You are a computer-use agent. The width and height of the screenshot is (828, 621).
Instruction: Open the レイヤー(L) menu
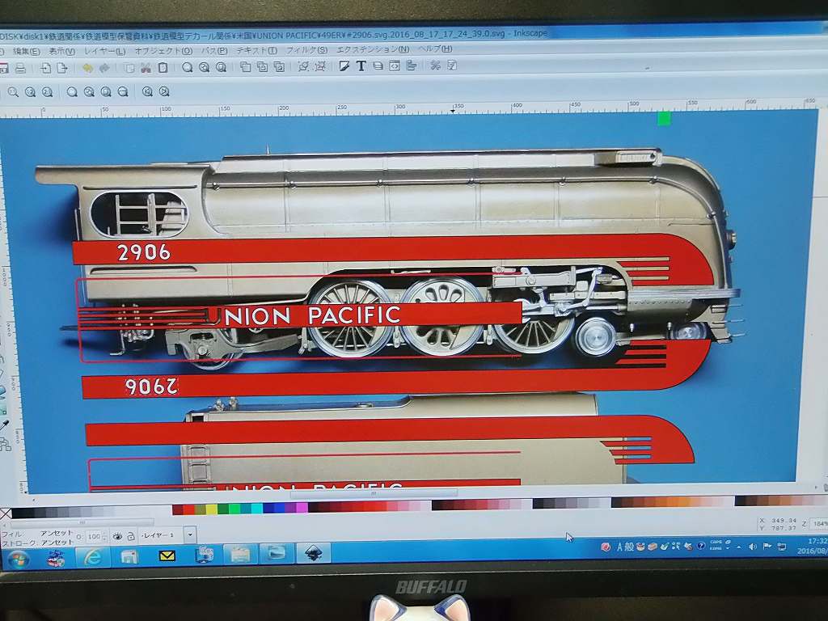pos(104,51)
